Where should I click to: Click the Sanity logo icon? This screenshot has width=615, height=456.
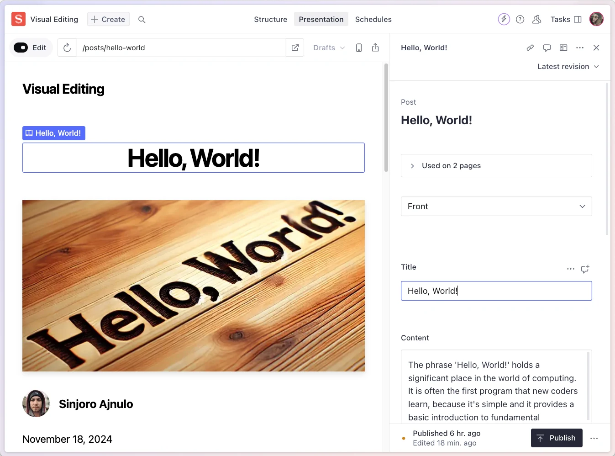pos(18,19)
